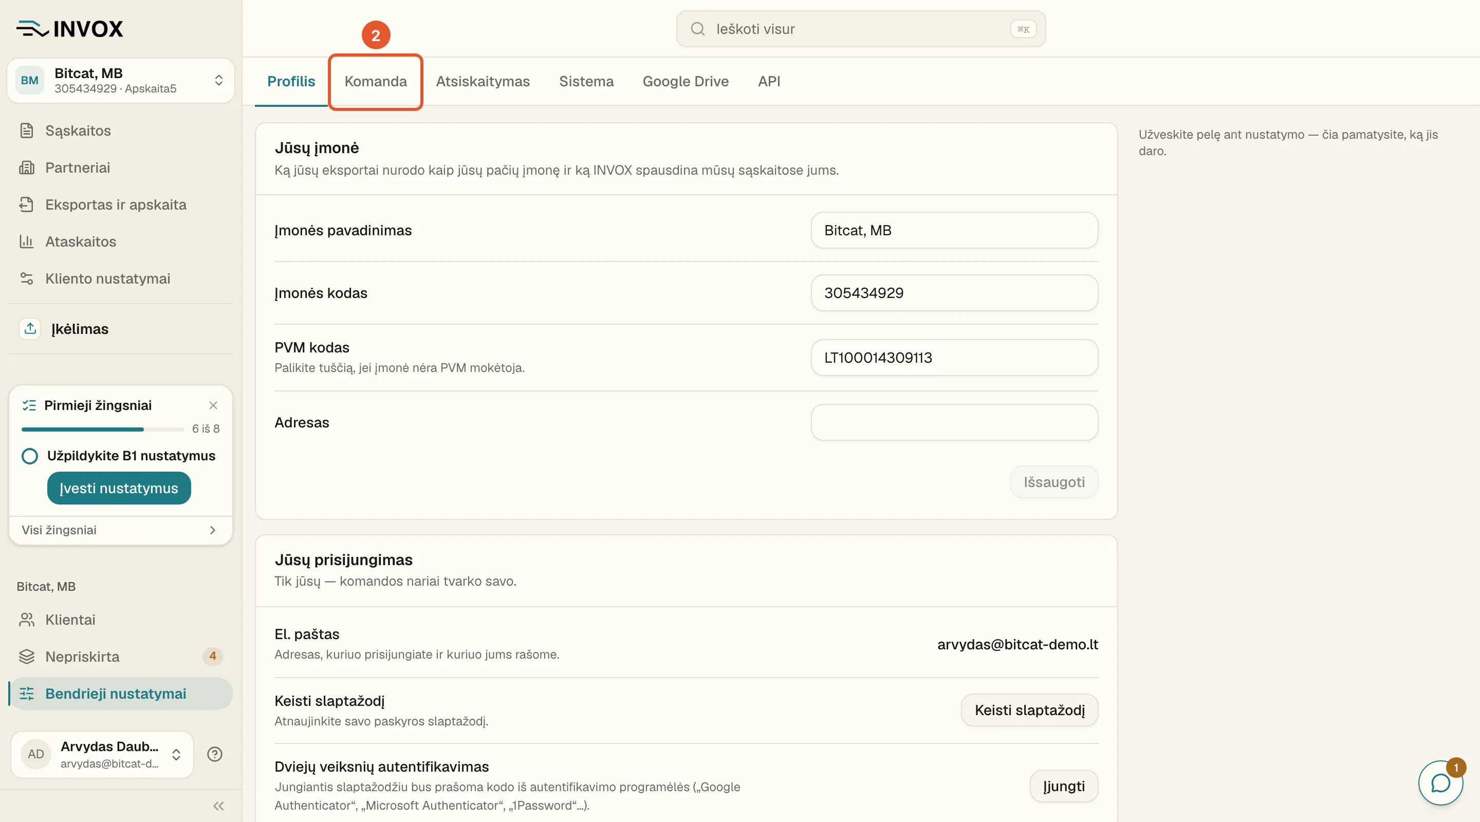This screenshot has height=822, width=1480.
Task: Open the Google Drive tab
Action: click(x=686, y=81)
